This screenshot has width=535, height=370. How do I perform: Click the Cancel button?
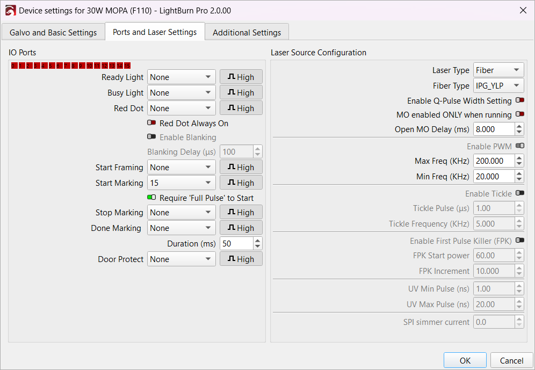(511, 360)
